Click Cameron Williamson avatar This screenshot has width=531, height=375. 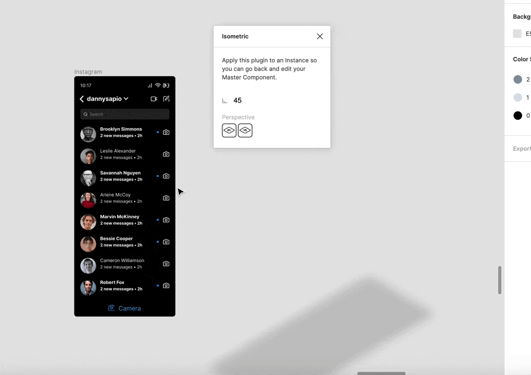coord(88,266)
